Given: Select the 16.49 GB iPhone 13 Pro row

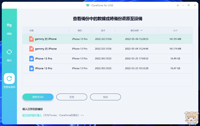Looking at the screenshot, I should (x=107, y=59).
